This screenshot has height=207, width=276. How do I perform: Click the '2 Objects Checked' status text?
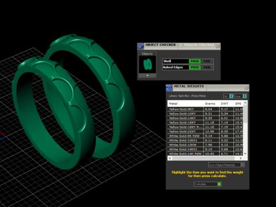click(197, 45)
